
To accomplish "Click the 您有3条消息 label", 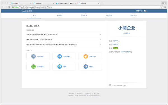I will pyautogui.click(x=30, y=30).
